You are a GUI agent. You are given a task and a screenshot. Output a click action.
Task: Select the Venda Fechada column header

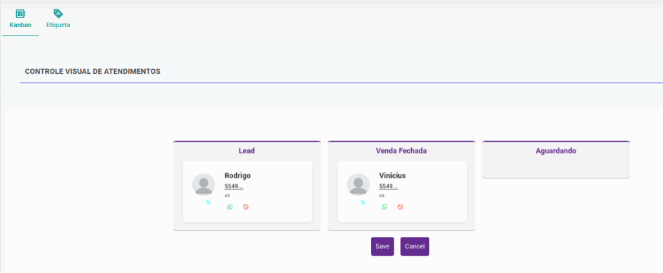point(401,151)
